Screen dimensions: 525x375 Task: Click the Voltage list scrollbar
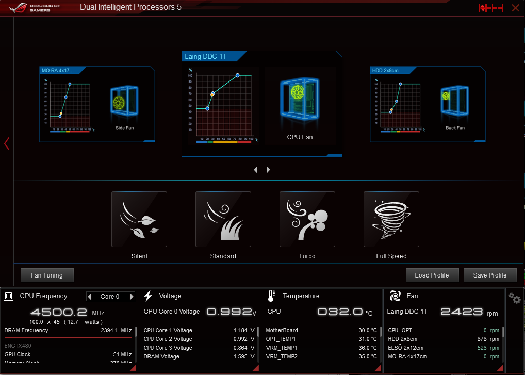click(258, 332)
